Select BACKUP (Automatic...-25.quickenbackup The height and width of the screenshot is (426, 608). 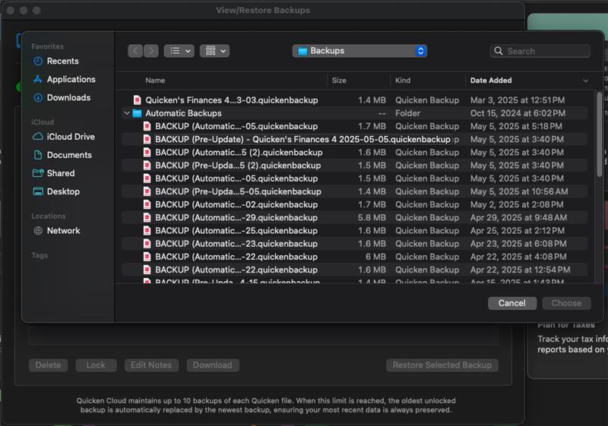pos(354,231)
